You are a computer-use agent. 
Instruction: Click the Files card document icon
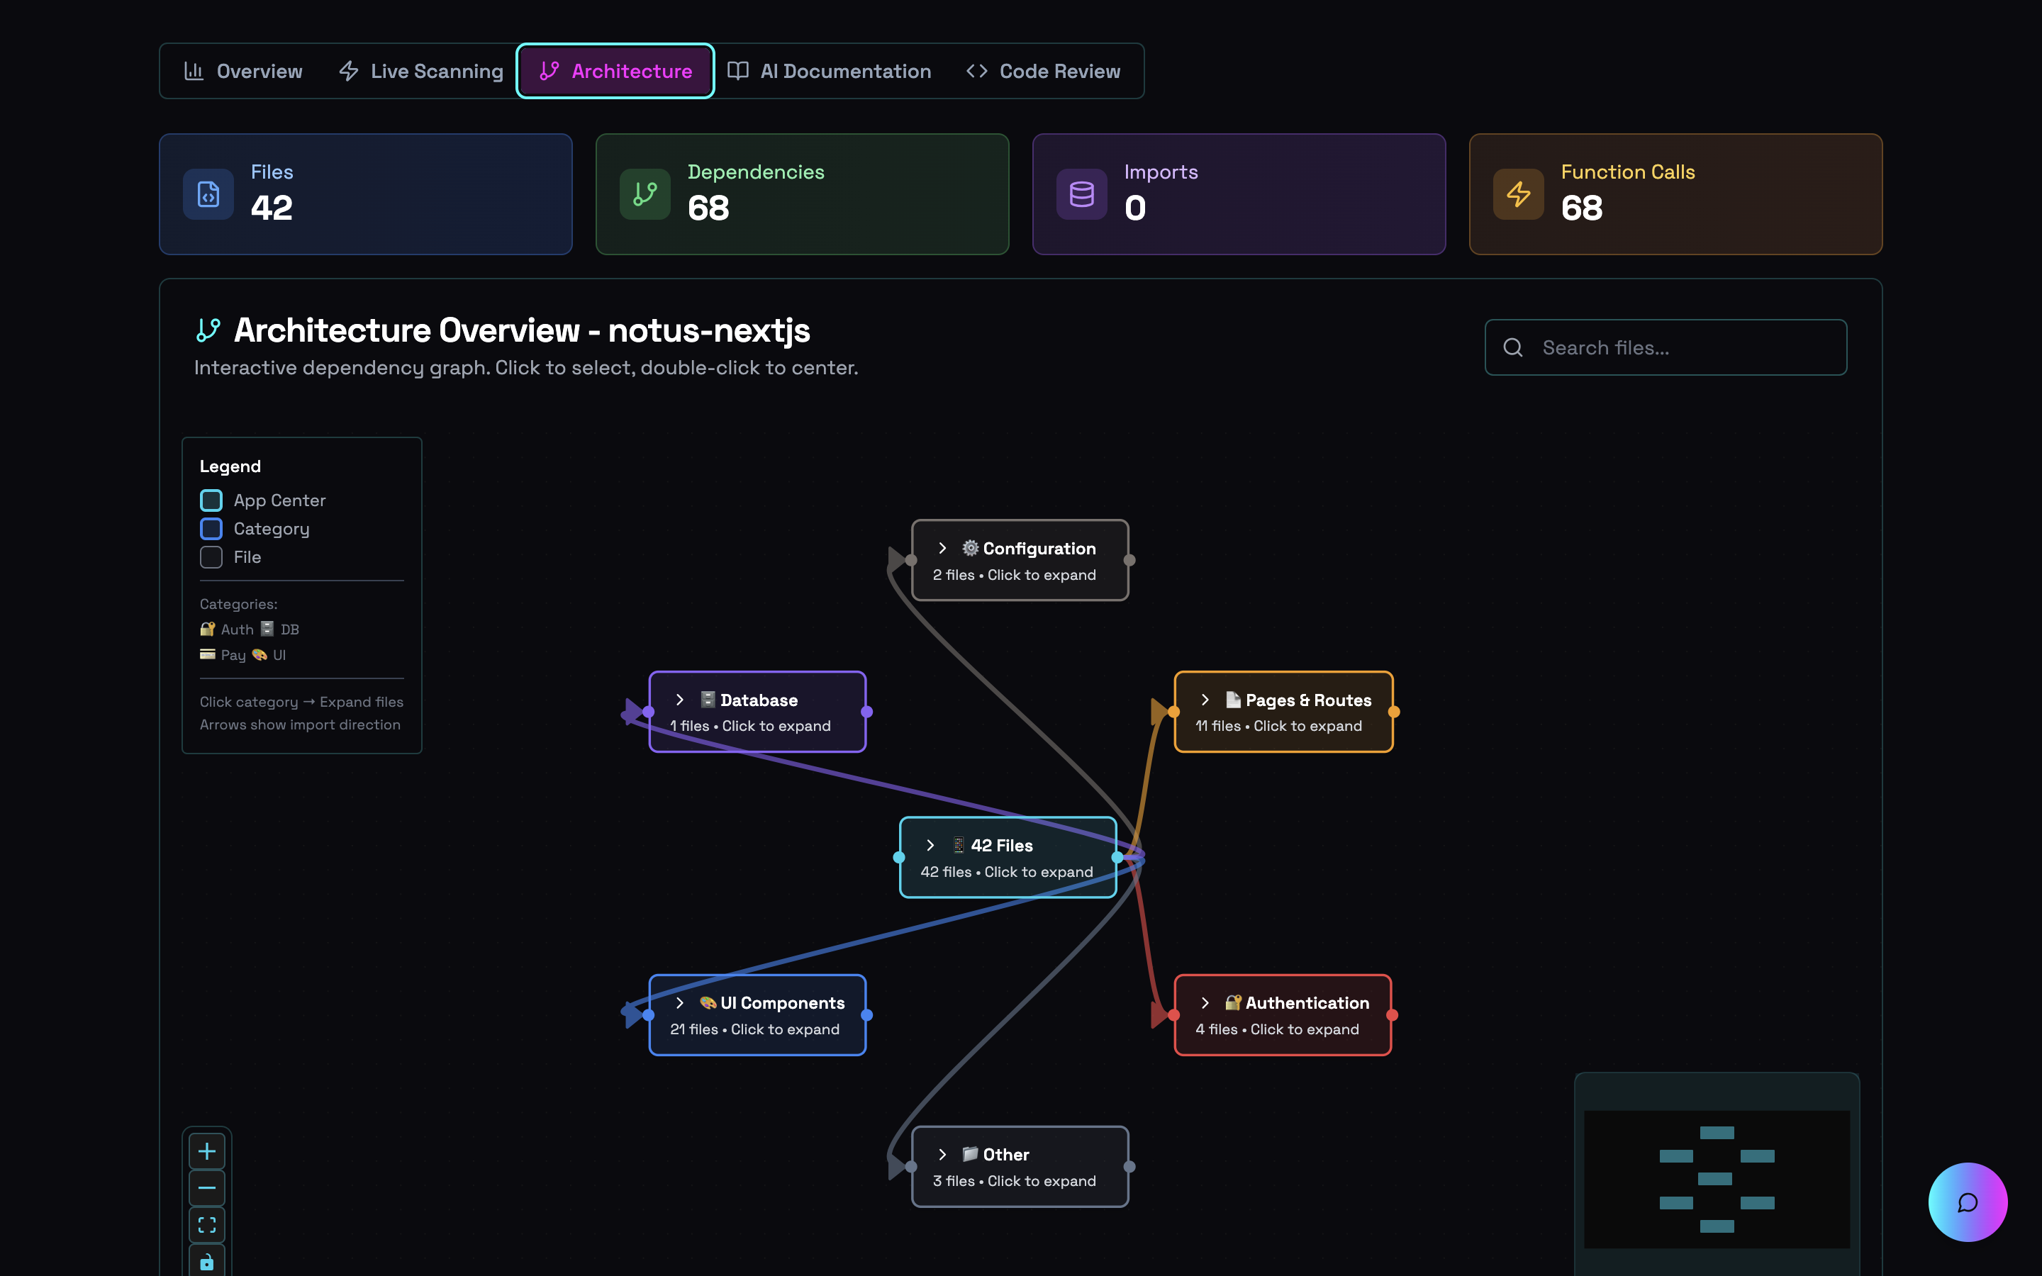(208, 194)
